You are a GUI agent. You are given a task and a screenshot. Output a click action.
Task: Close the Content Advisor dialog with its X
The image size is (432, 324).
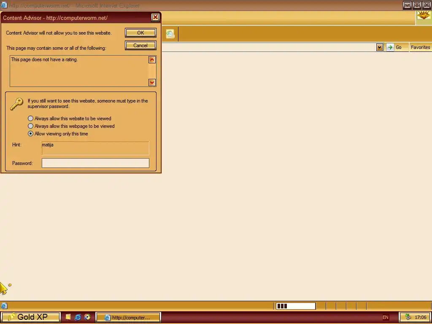[x=155, y=18]
